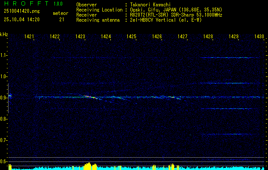Click the Observer label

pyautogui.click(x=86, y=5)
